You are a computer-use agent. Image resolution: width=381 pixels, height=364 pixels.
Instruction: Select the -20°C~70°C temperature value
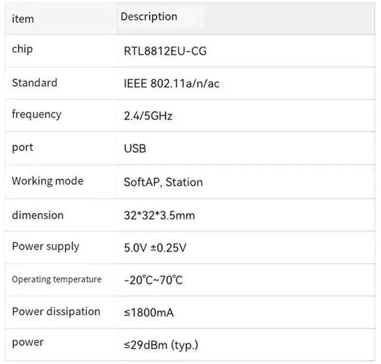[154, 280]
